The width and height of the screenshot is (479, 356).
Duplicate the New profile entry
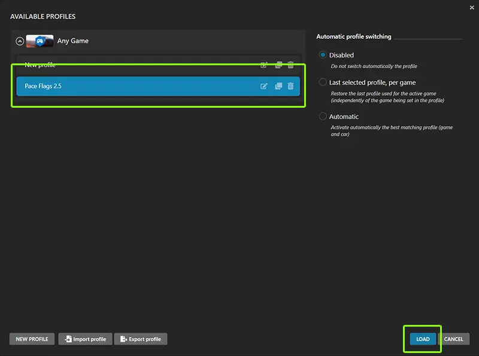(278, 65)
